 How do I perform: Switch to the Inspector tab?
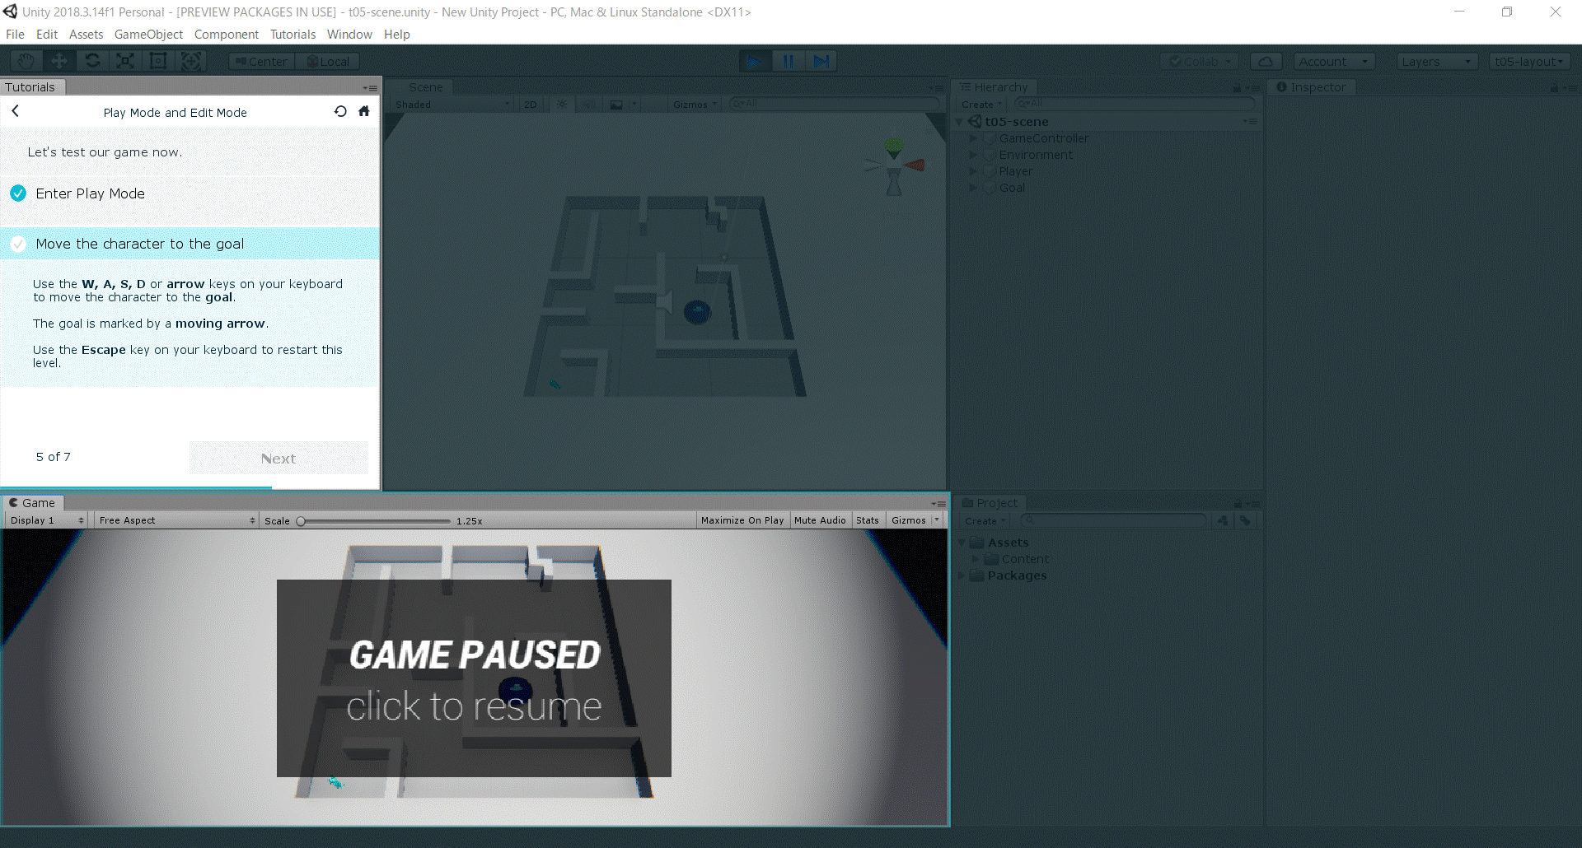pyautogui.click(x=1311, y=87)
